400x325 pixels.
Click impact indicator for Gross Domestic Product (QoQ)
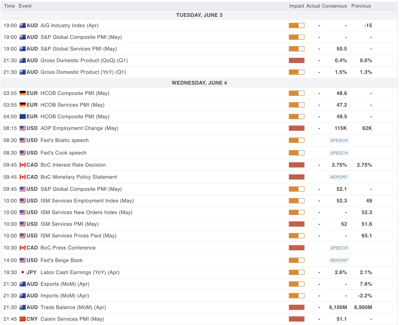point(297,60)
